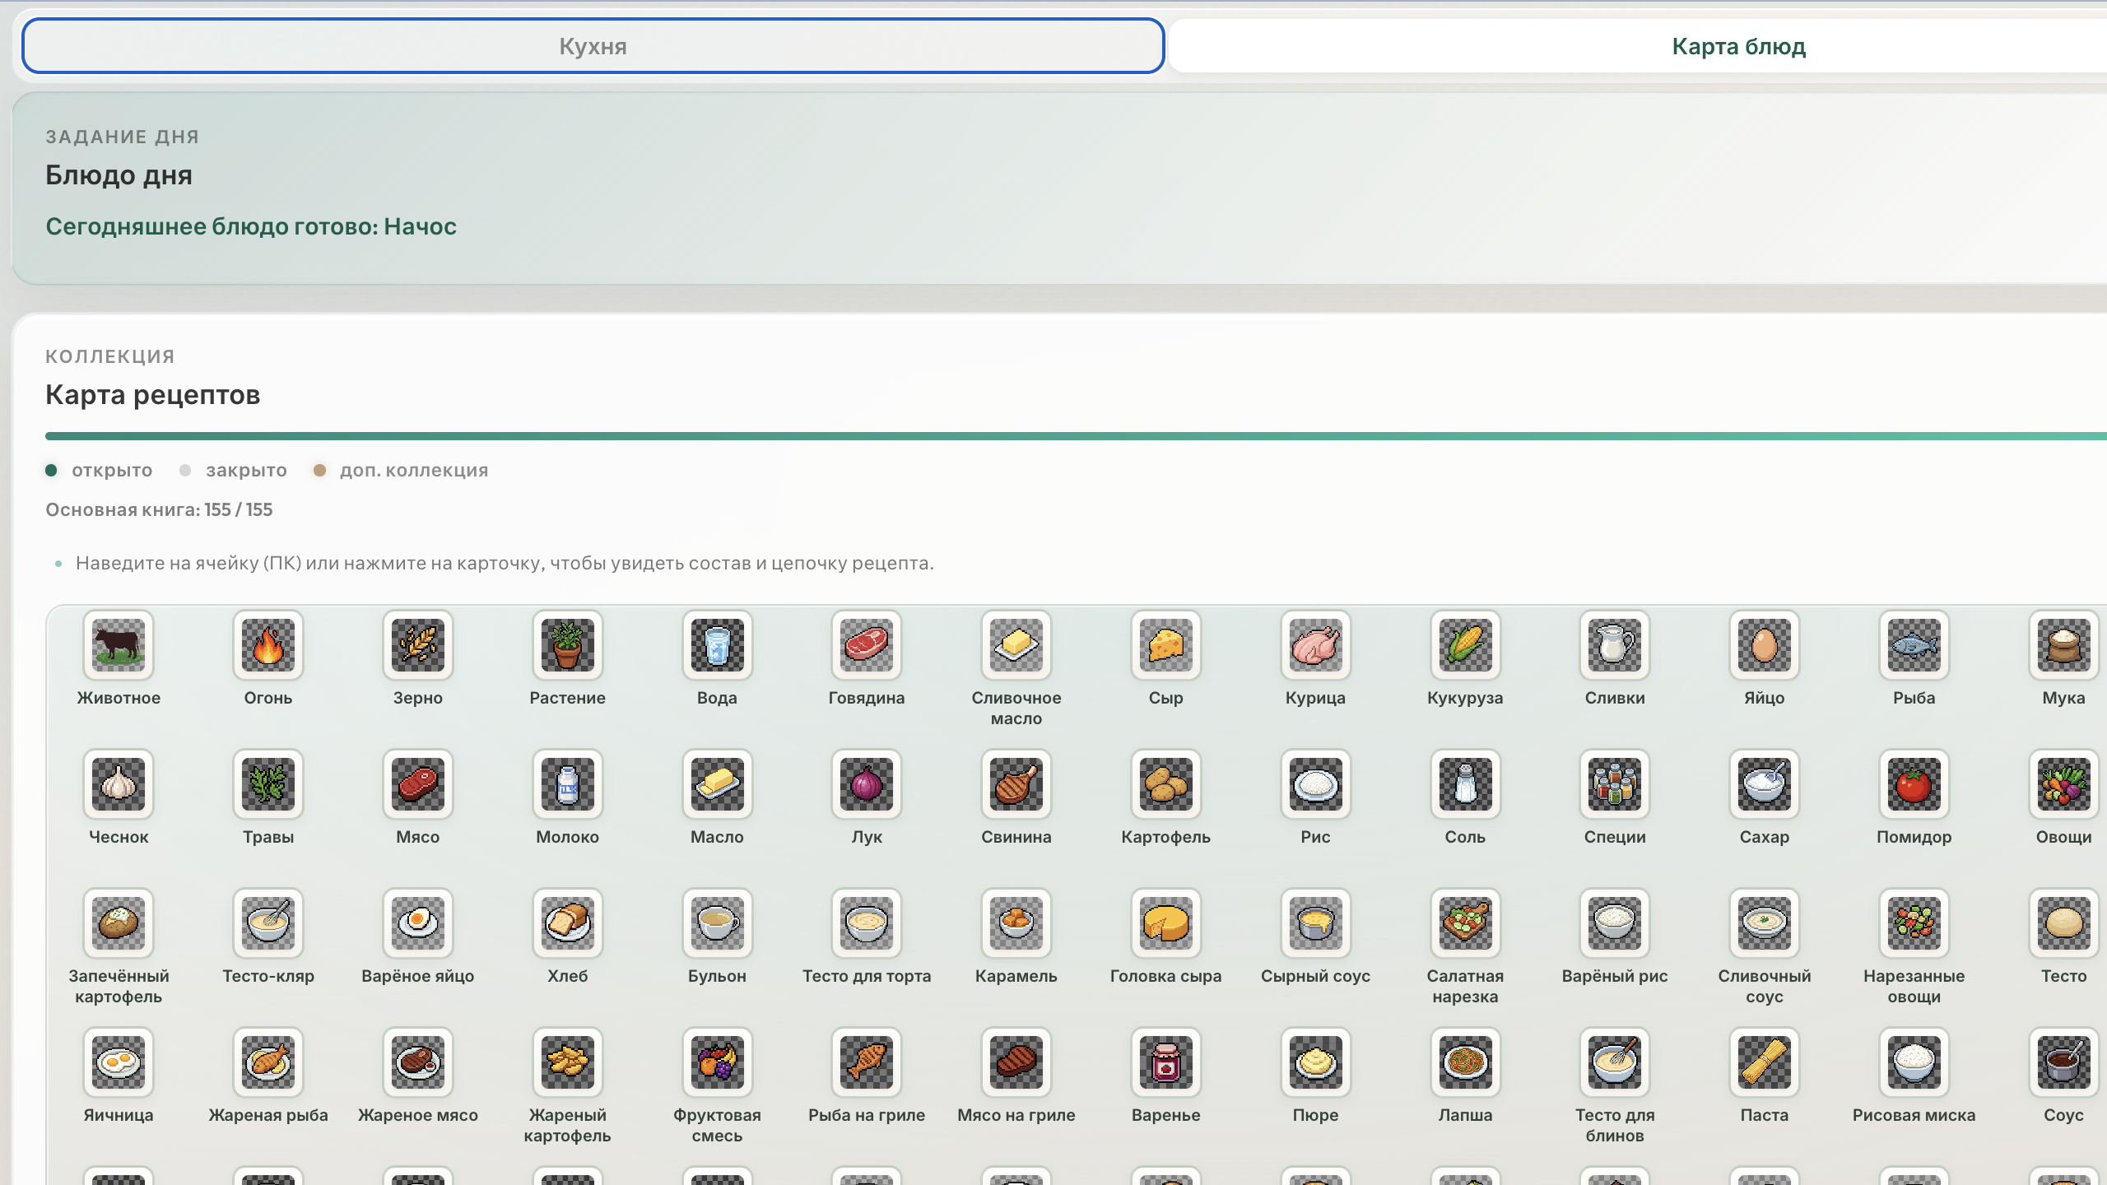Click the Жареный картофель fries icon
This screenshot has width=2107, height=1185.
coord(568,1062)
